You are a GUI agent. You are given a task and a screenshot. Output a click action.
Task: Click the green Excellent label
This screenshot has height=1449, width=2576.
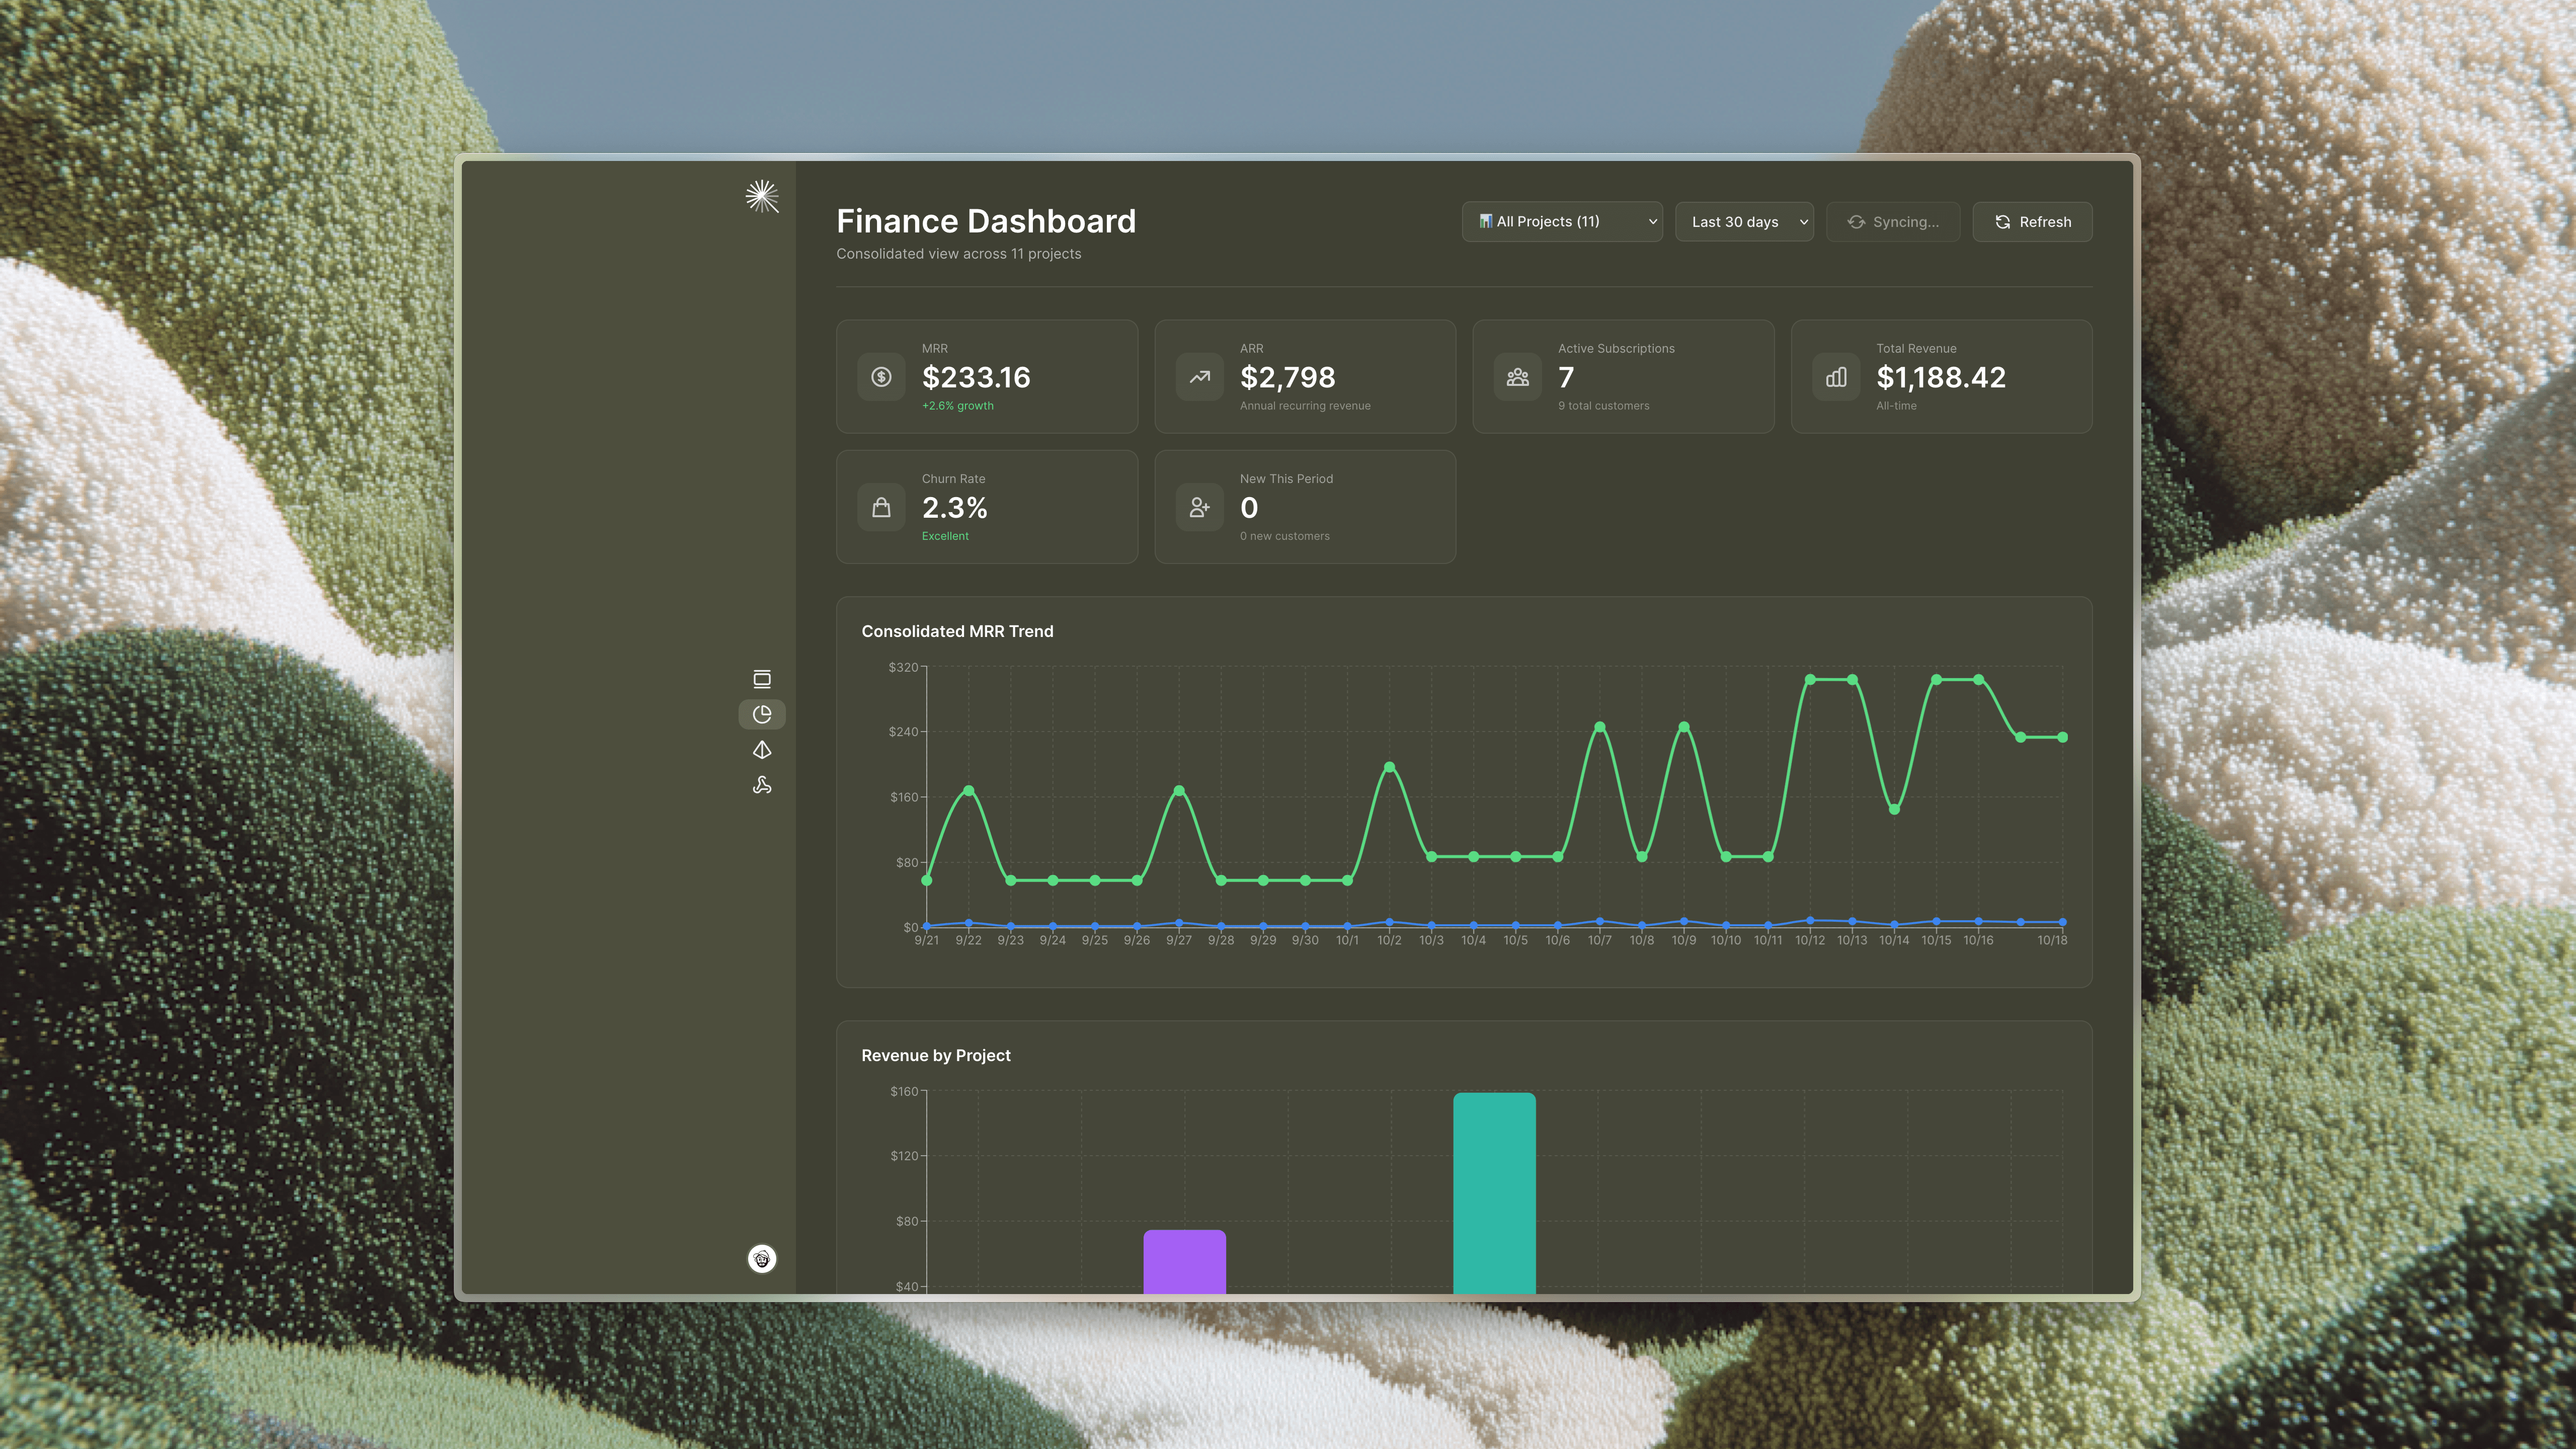(945, 536)
